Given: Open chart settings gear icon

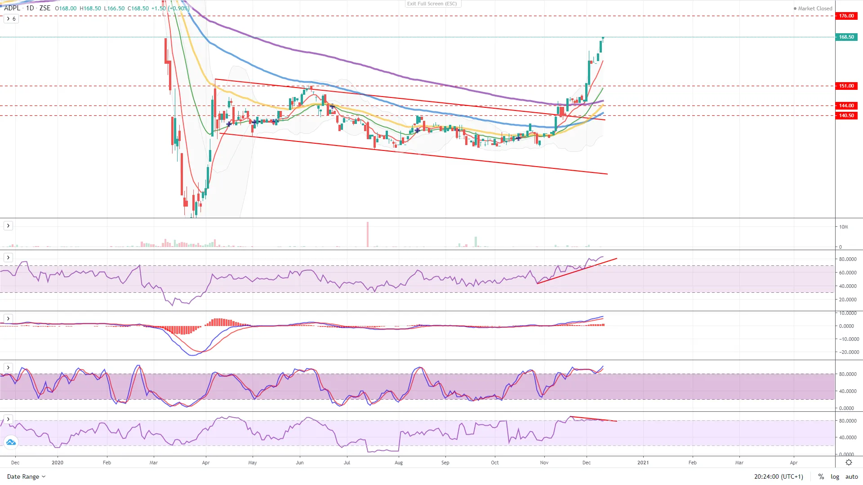Looking at the screenshot, I should tap(849, 463).
